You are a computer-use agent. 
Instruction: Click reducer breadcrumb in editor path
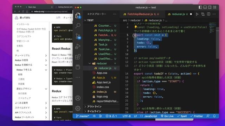point(135,20)
